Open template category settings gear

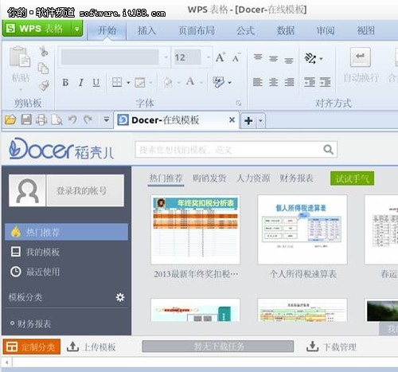pyautogui.click(x=120, y=297)
